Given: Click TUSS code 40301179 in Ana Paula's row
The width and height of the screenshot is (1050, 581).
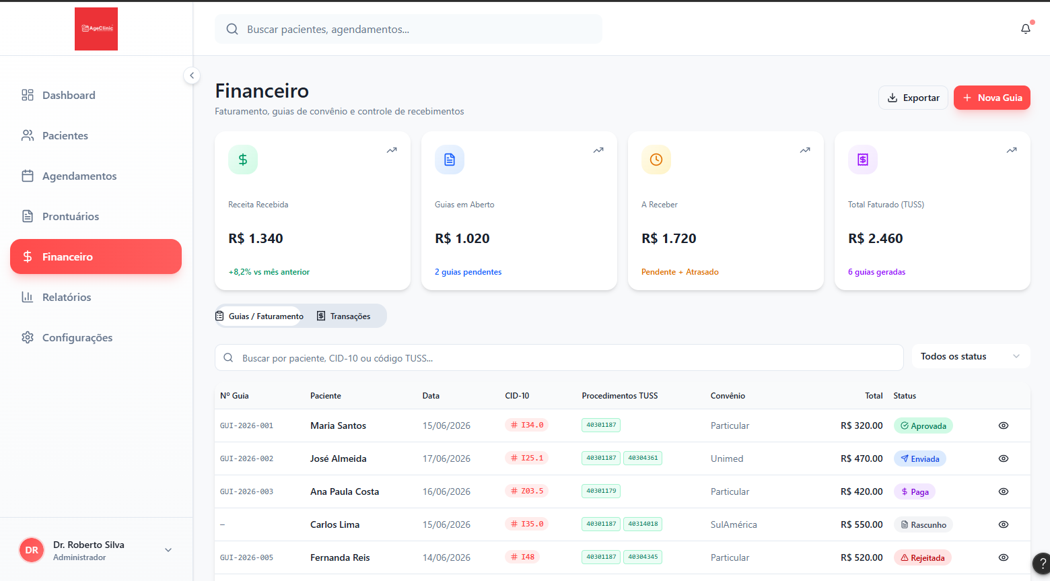Looking at the screenshot, I should point(601,491).
